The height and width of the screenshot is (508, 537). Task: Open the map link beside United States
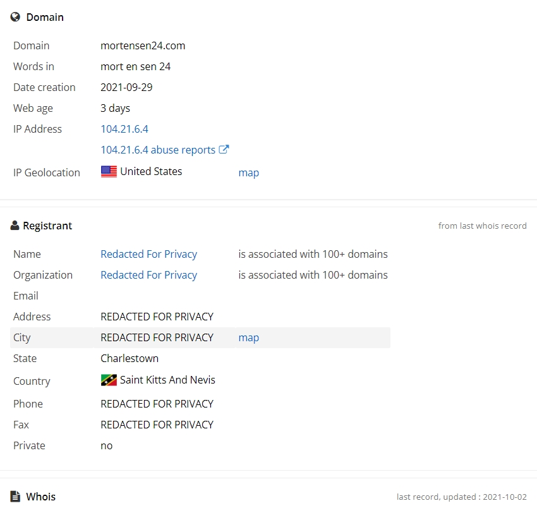(x=249, y=172)
